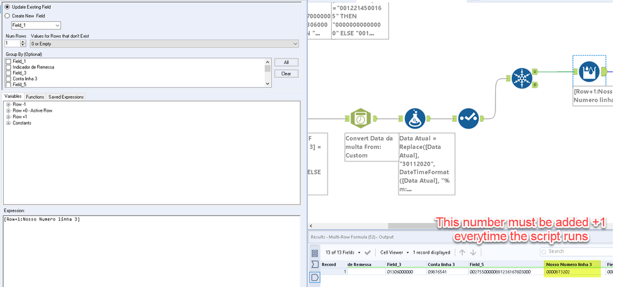This screenshot has width=628, height=287.
Task: Click canvas horizontal scrollbar left arrow
Action: [x=312, y=226]
